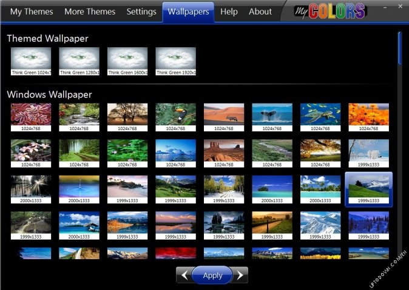Select the toucan bird wallpaper thumbnail
Image resolution: width=409 pixels, height=290 pixels.
[175, 114]
